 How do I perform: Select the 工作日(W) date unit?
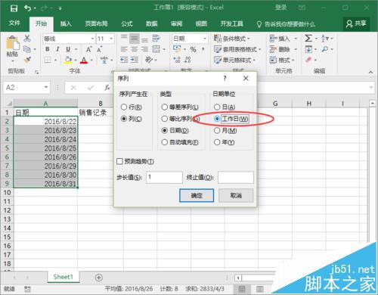point(231,119)
